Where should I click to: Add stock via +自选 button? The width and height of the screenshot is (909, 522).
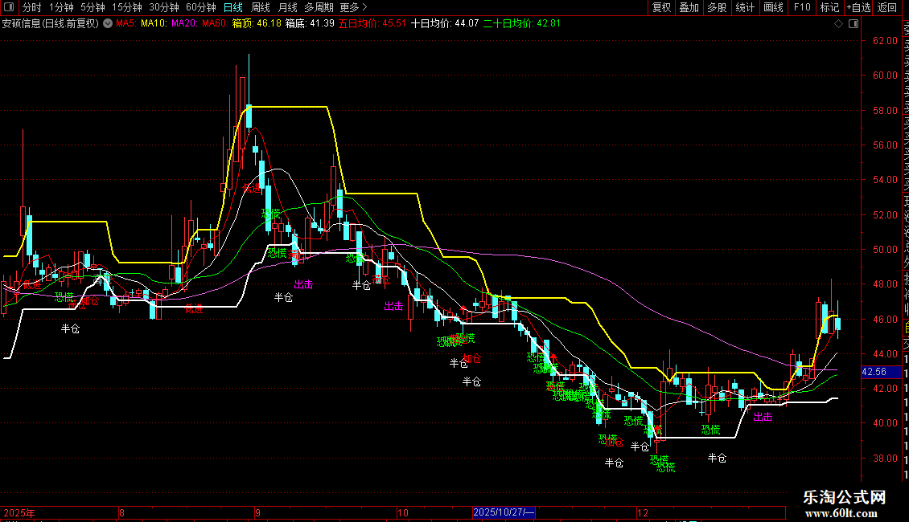(858, 7)
